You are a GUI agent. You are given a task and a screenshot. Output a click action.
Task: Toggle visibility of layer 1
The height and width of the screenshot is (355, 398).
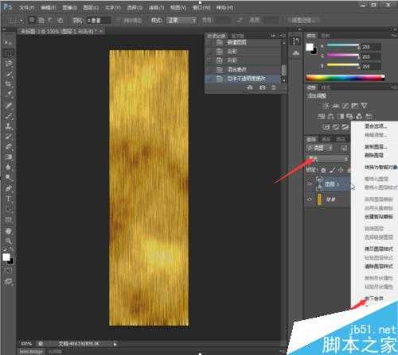(x=309, y=183)
